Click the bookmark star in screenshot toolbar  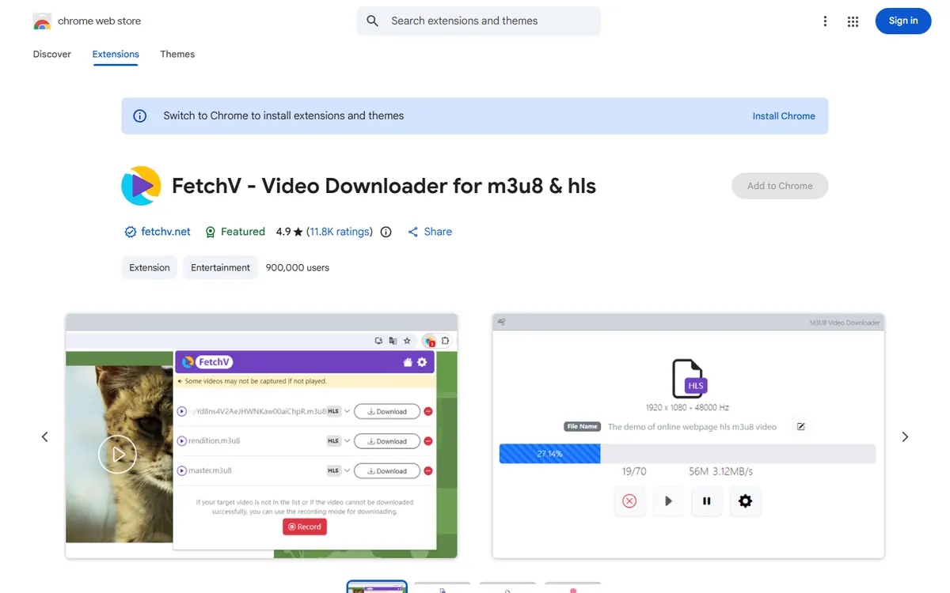coord(407,341)
